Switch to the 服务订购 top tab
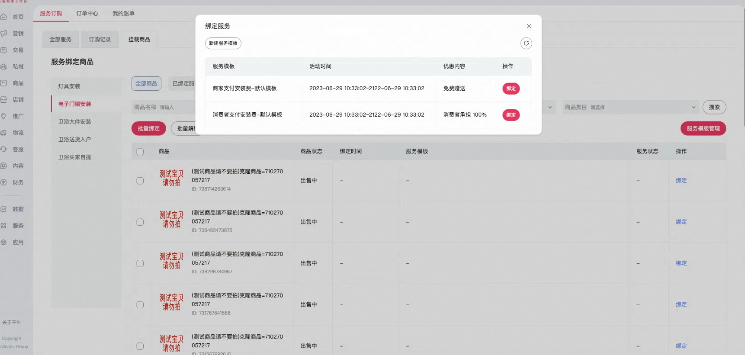The image size is (745, 355). pos(51,13)
